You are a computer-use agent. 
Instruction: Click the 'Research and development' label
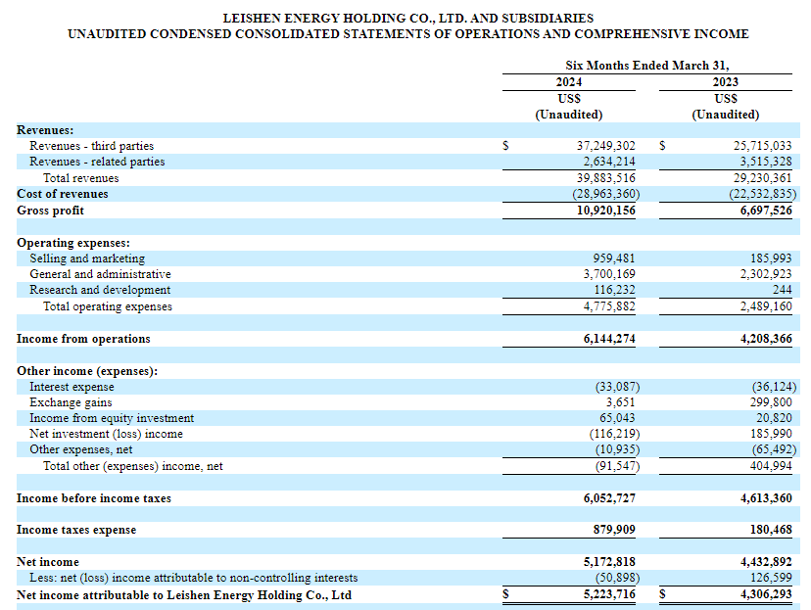(x=100, y=290)
